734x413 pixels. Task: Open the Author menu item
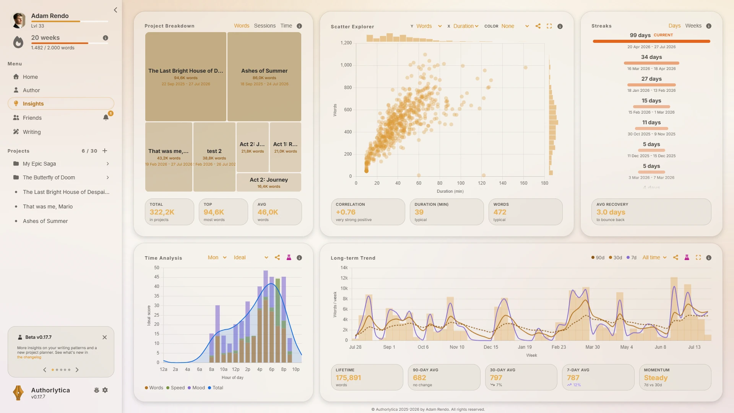click(x=61, y=90)
